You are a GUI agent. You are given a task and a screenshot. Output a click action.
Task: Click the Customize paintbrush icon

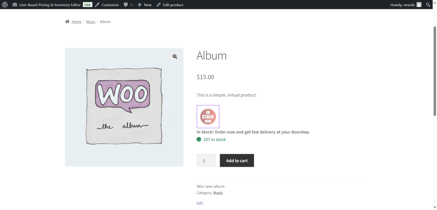pyautogui.click(x=97, y=4)
